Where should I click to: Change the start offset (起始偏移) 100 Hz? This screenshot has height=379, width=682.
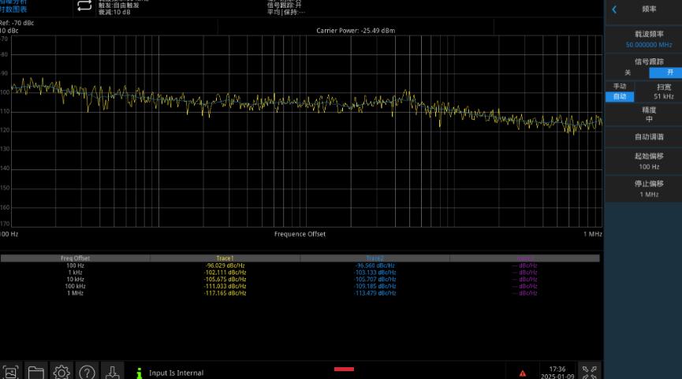(x=643, y=161)
